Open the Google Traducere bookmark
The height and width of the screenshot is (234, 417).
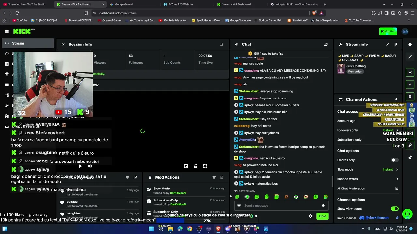[238, 20]
